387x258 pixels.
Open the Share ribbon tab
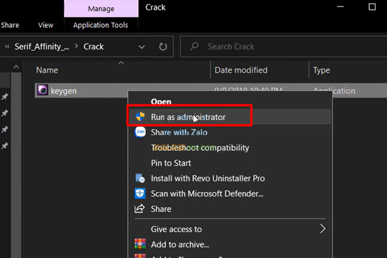click(10, 25)
